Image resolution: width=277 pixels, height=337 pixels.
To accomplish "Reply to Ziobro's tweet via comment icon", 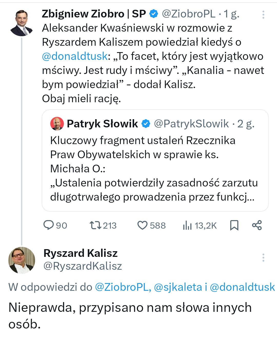I will [48, 225].
